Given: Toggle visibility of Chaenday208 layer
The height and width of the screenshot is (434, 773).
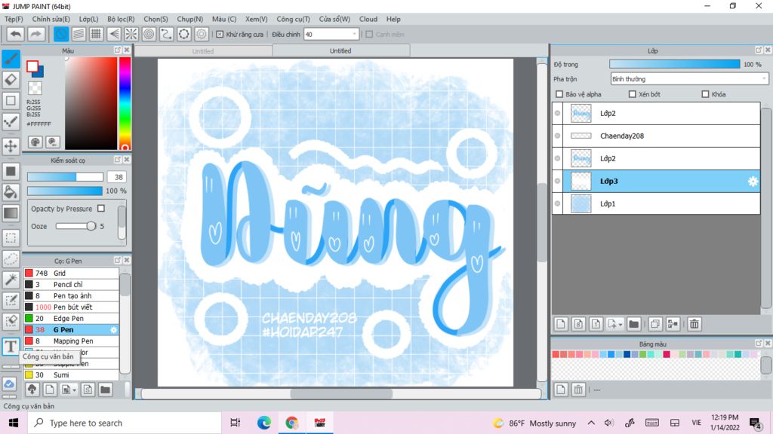Looking at the screenshot, I should 558,136.
